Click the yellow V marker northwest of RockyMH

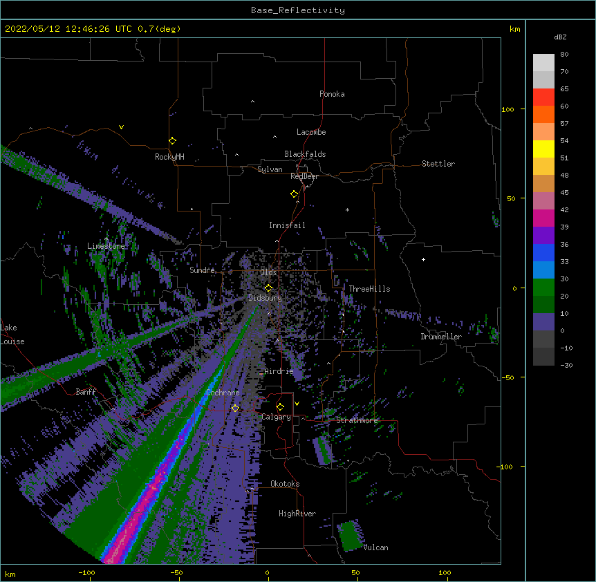click(x=121, y=127)
